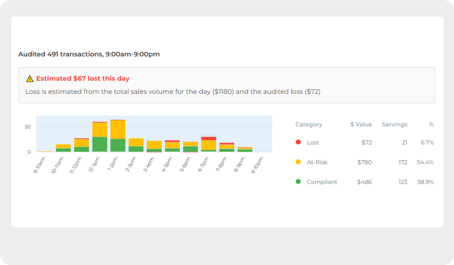Click the 123 servings cell
This screenshot has width=454, height=265.
(403, 182)
